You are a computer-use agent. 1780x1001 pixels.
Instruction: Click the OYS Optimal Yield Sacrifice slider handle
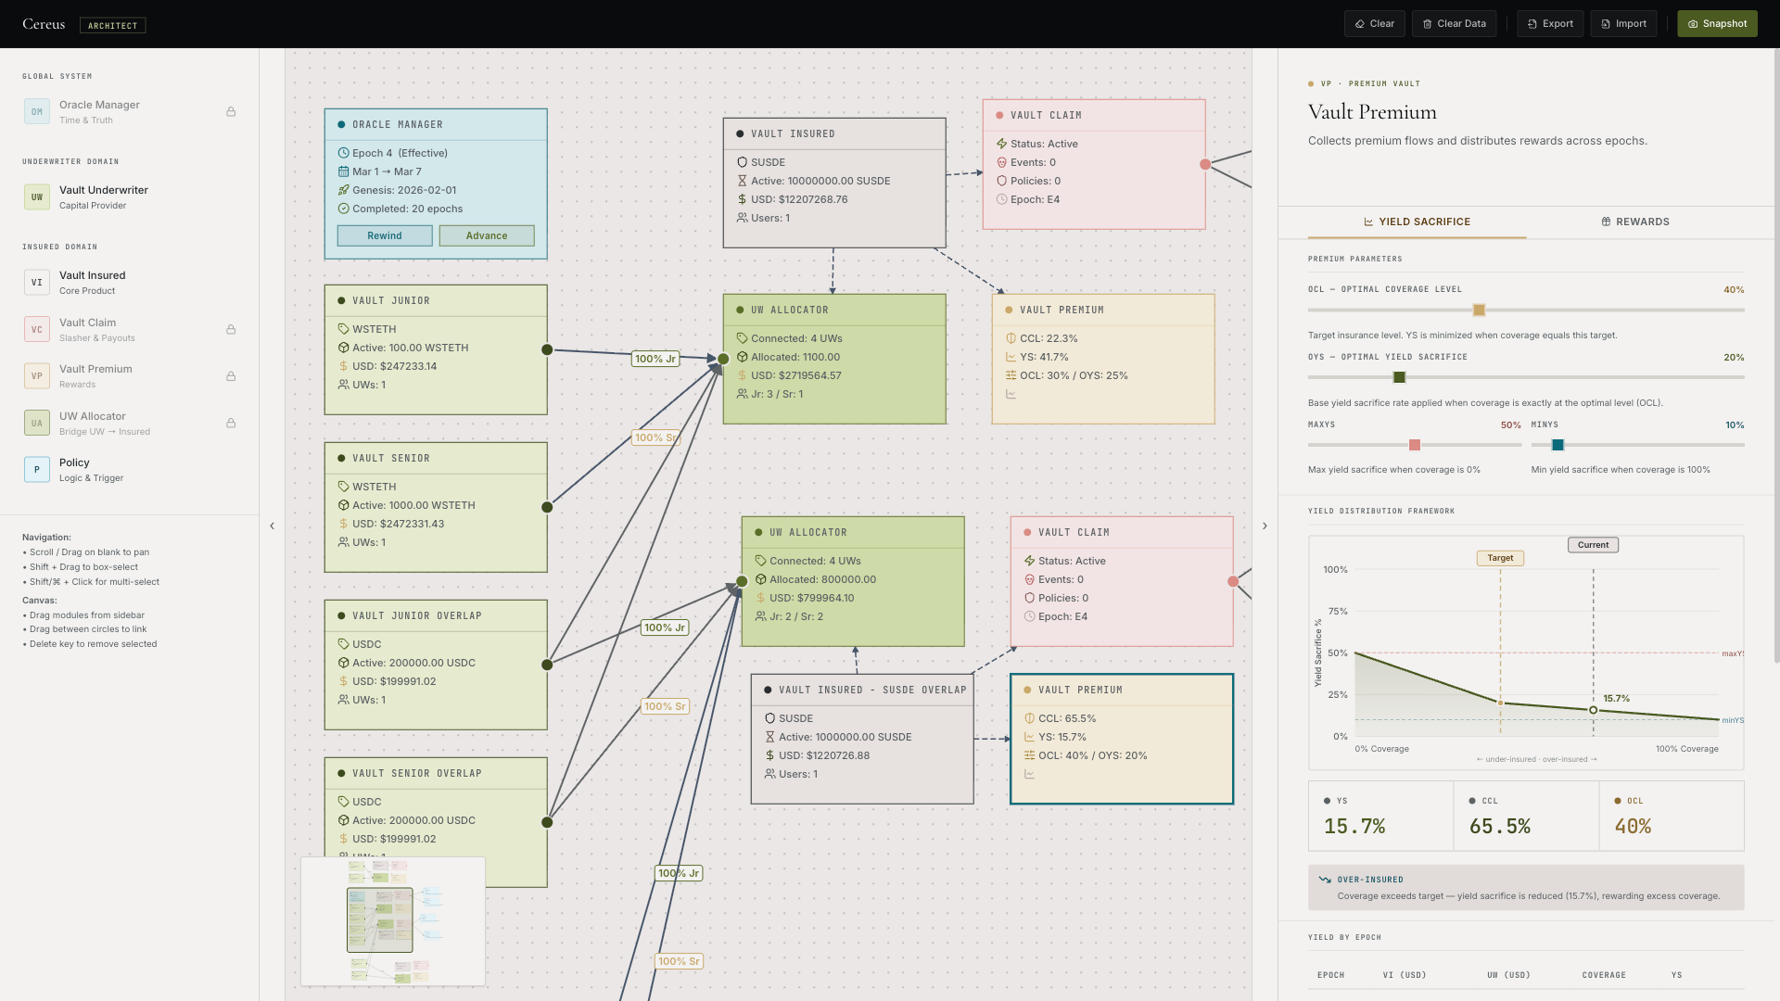(x=1400, y=377)
